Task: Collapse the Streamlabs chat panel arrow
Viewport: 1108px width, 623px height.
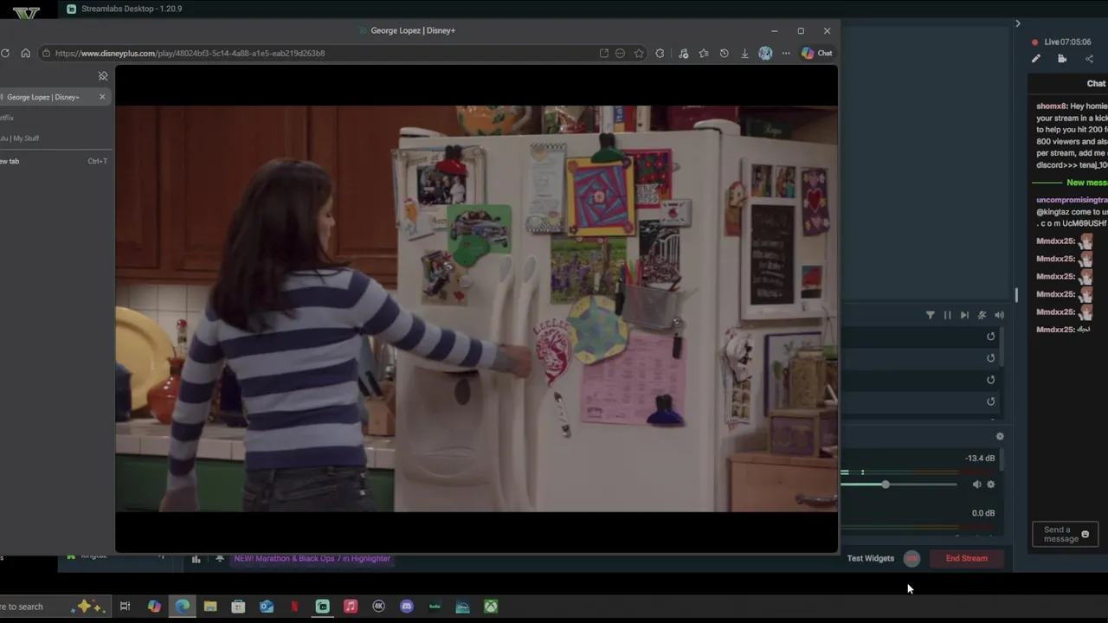Action: tap(1017, 23)
